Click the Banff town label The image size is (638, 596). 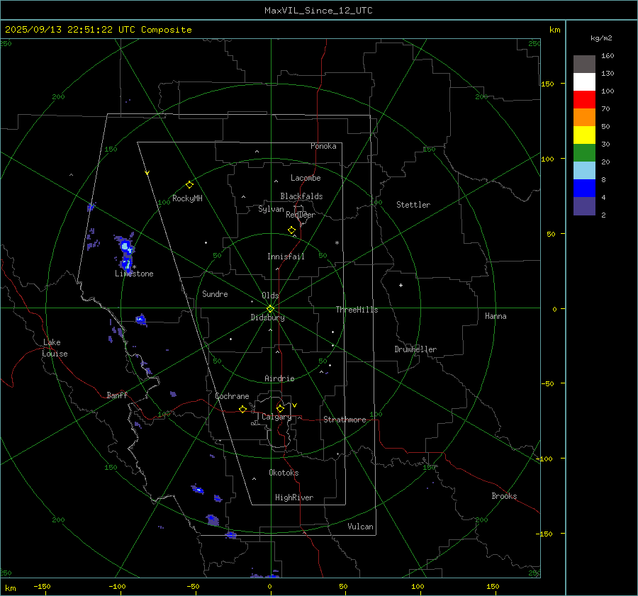coord(117,395)
